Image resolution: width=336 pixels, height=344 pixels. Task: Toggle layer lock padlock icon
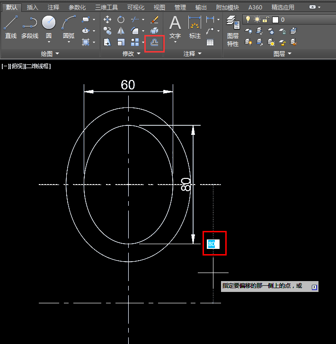point(266,19)
